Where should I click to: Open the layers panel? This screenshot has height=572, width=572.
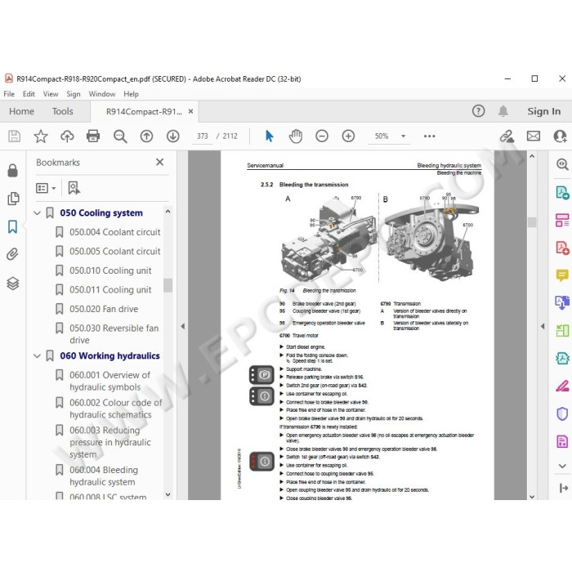tap(13, 283)
